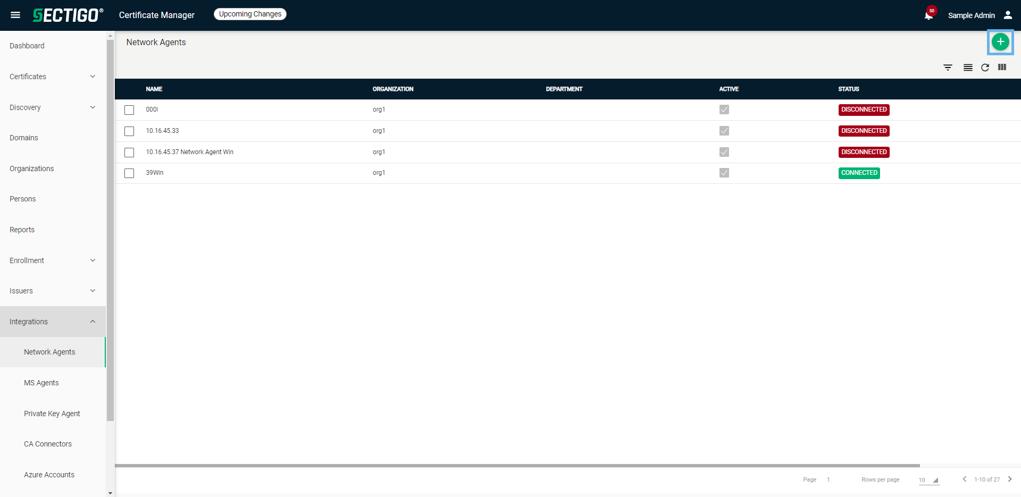Open the rows per page dropdown
The width and height of the screenshot is (1021, 497).
tap(928, 480)
